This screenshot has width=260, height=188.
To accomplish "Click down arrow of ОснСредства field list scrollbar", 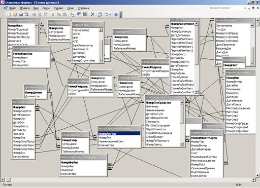I will (x=182, y=144).
